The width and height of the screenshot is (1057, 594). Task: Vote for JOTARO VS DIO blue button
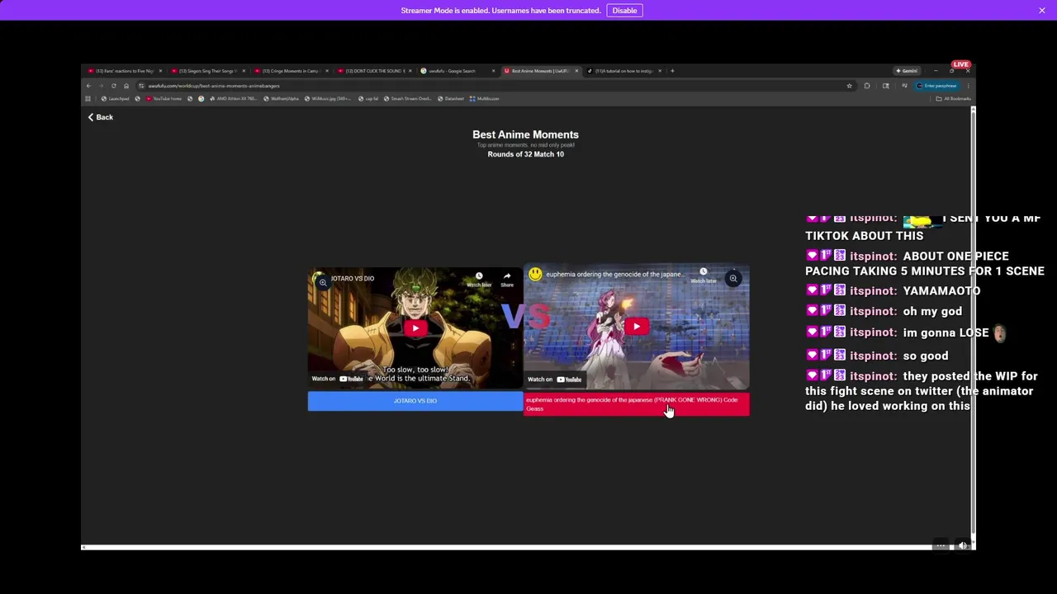click(x=415, y=401)
